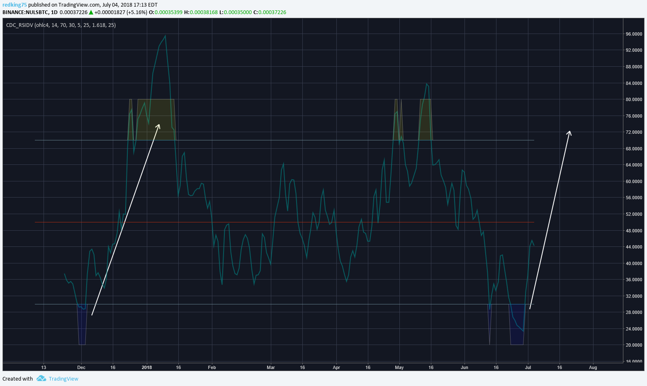This screenshot has width=647, height=386.
Task: Click the Feb label on time axis
Action: 212,367
